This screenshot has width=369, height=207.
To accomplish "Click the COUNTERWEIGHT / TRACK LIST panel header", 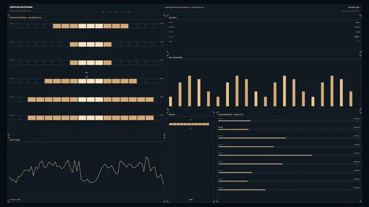I will pyautogui.click(x=231, y=115).
